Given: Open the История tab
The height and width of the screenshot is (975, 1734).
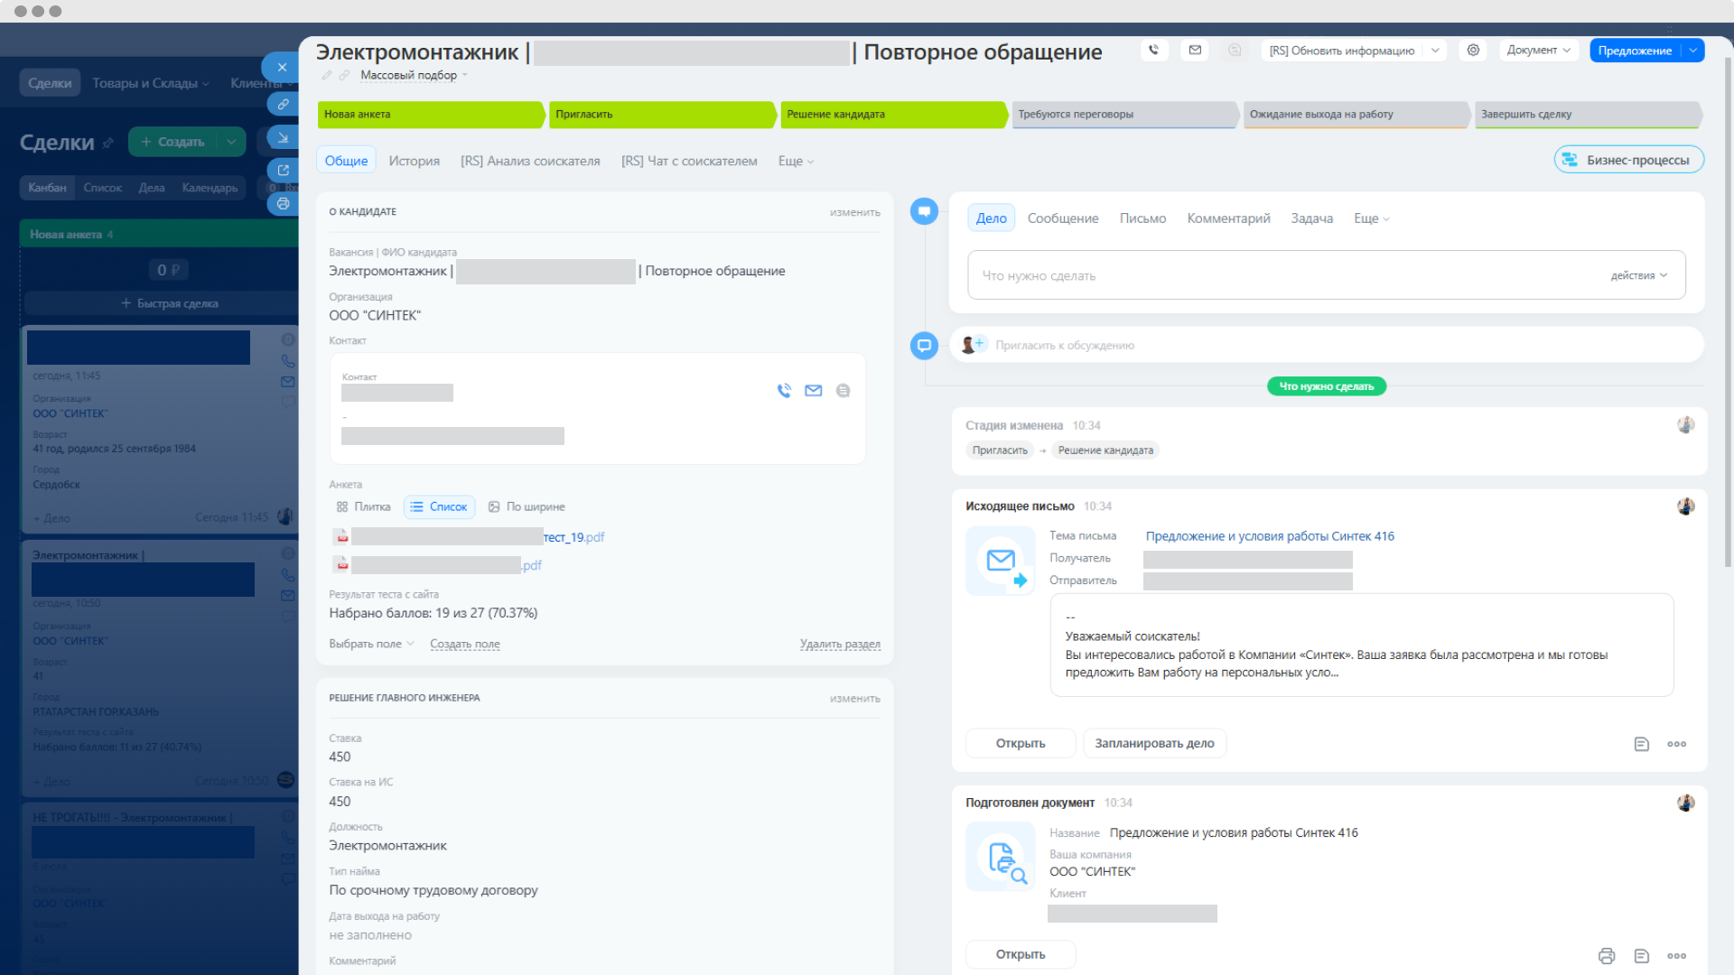Looking at the screenshot, I should 415,162.
